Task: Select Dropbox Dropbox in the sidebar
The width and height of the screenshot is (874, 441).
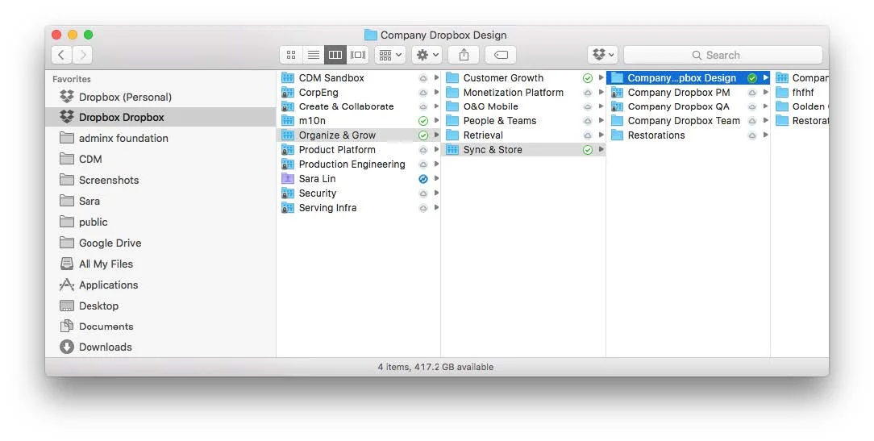Action: tap(160, 117)
